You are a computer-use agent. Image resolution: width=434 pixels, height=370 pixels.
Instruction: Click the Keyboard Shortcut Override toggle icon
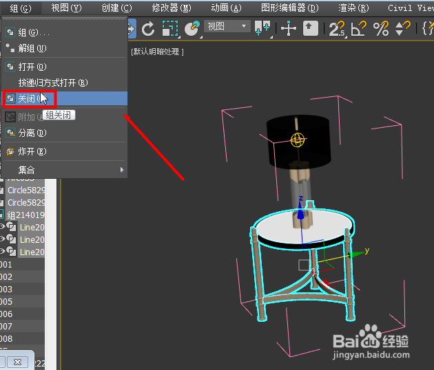pyautogui.click(x=310, y=28)
